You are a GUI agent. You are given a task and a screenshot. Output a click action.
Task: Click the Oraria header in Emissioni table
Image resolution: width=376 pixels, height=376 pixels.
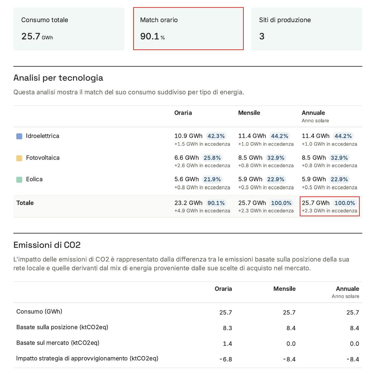(x=223, y=289)
